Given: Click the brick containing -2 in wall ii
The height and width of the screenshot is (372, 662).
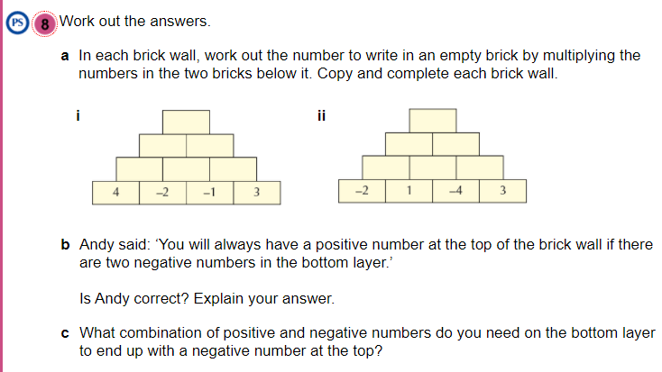Looking at the screenshot, I should [362, 191].
